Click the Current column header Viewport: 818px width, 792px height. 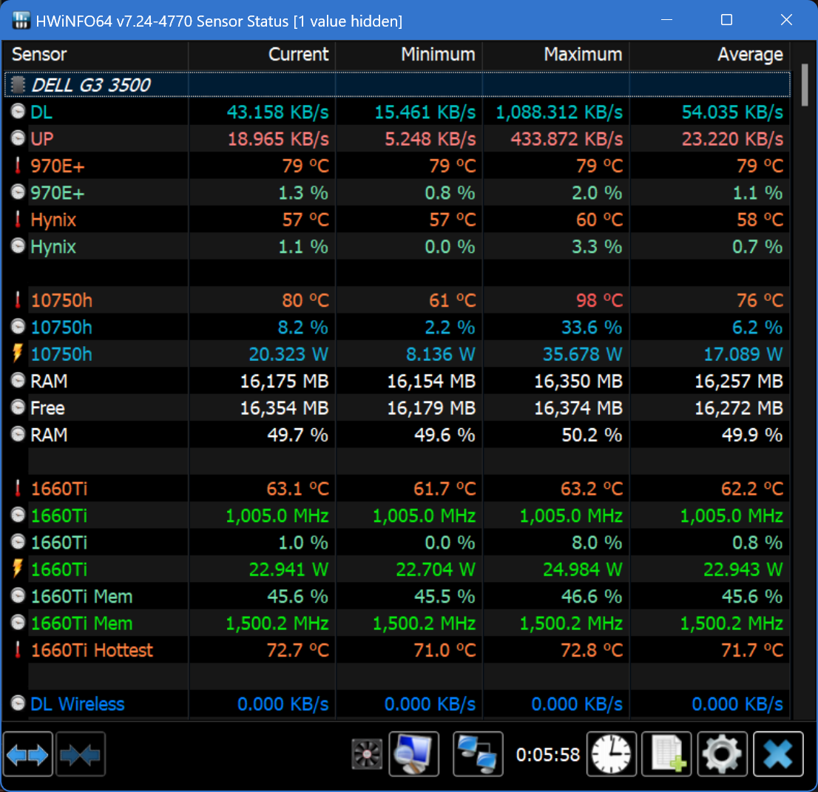point(262,54)
